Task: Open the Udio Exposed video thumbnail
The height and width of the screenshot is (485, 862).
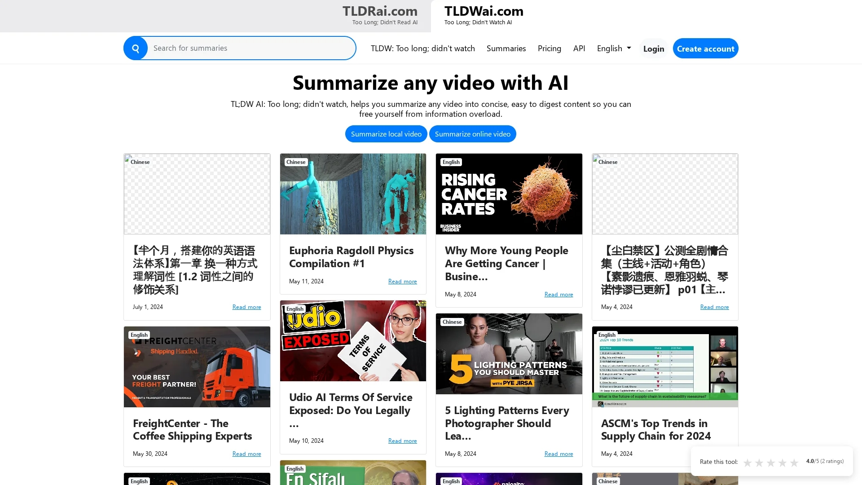Action: pyautogui.click(x=353, y=341)
